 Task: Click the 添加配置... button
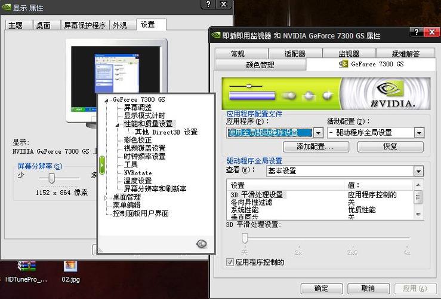[x=316, y=147]
